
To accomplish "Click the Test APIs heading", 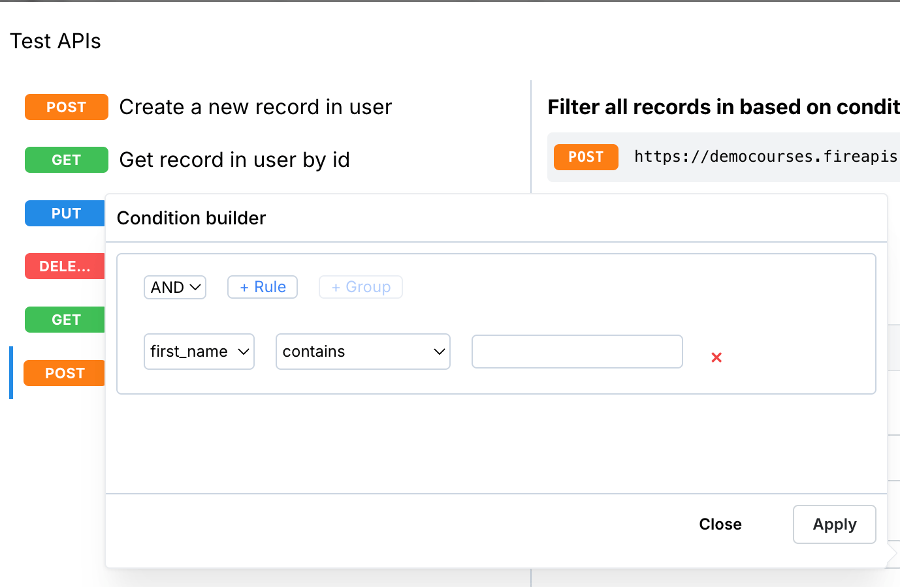I will click(56, 41).
